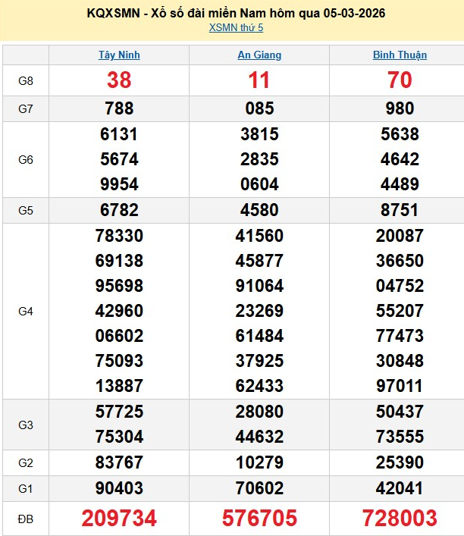464x536 pixels.
Task: Click the G7 number 085
Action: coord(259,108)
